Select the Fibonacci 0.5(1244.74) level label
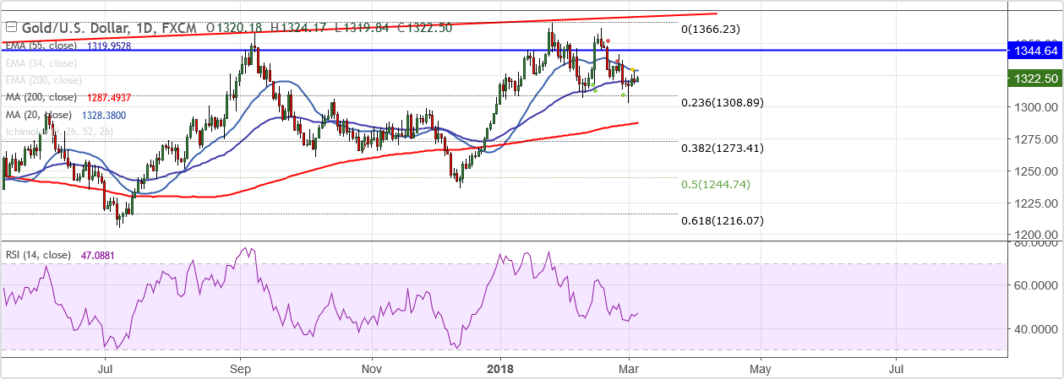 [x=716, y=184]
